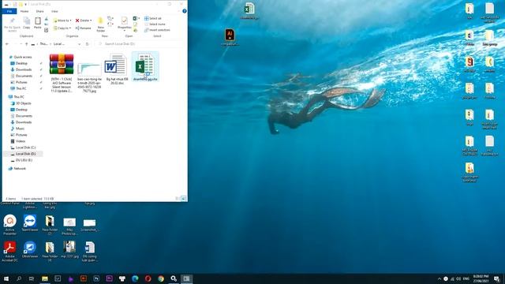
Task: Click the Paste shortcut icon
Action: [x=47, y=30]
